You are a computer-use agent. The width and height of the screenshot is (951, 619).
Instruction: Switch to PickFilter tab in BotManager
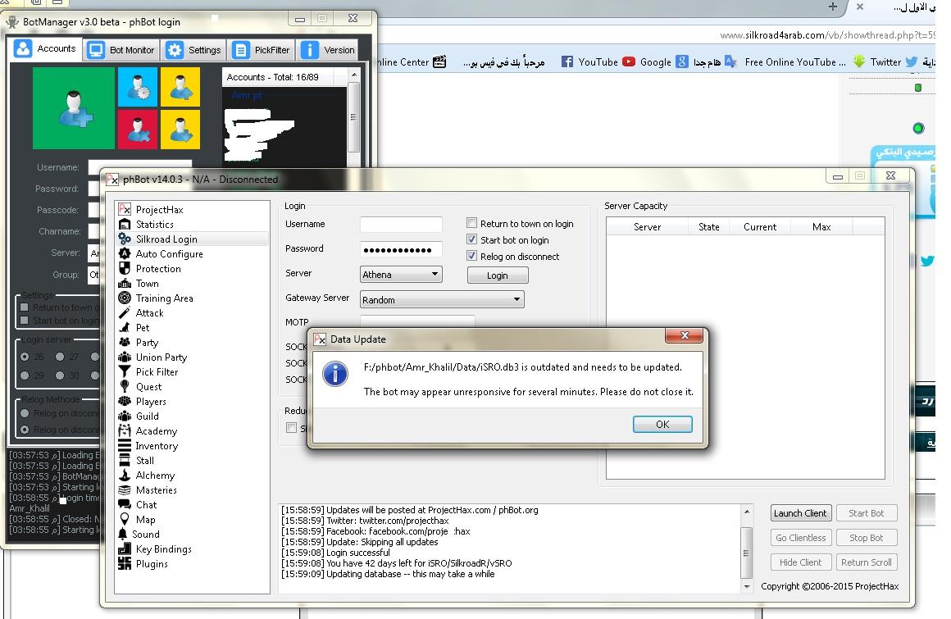(x=262, y=50)
